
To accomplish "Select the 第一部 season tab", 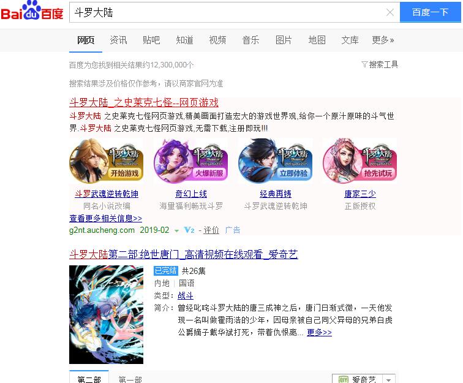I will (130, 379).
